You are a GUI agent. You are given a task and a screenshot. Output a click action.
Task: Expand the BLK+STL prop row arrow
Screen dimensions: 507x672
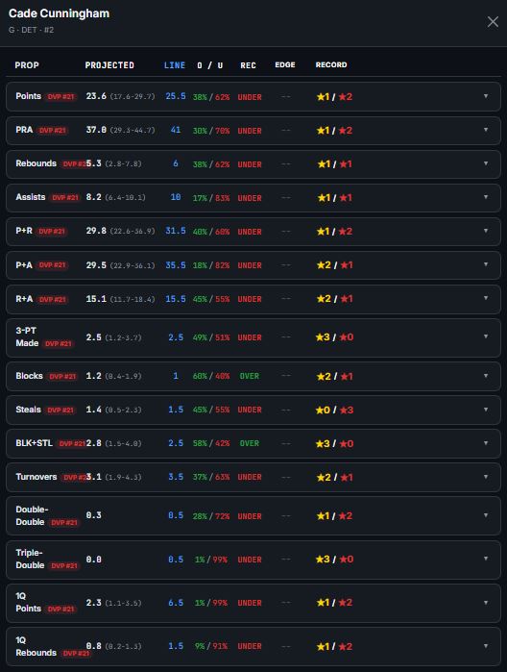486,443
